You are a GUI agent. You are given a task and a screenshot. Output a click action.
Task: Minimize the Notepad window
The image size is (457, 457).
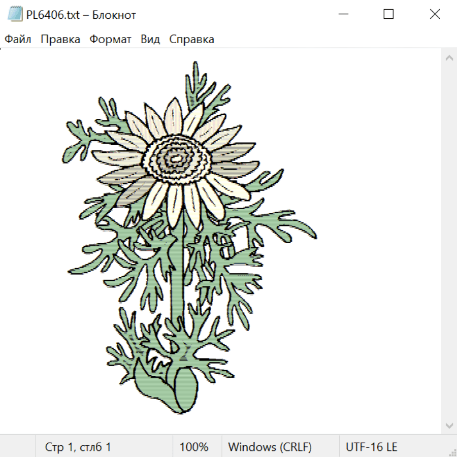click(343, 14)
